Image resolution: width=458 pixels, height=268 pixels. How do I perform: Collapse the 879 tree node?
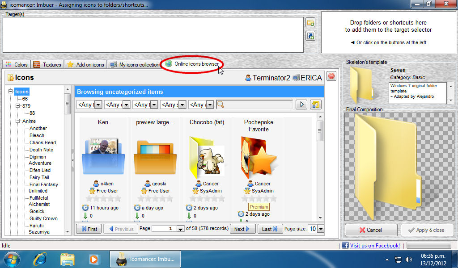[17, 106]
